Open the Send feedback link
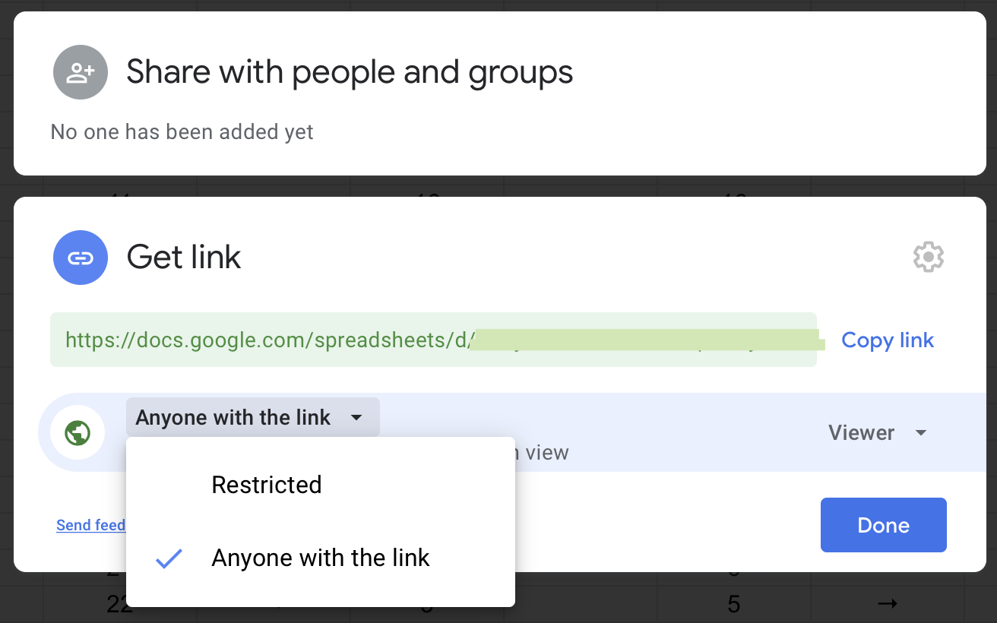This screenshot has width=997, height=623. 90,525
